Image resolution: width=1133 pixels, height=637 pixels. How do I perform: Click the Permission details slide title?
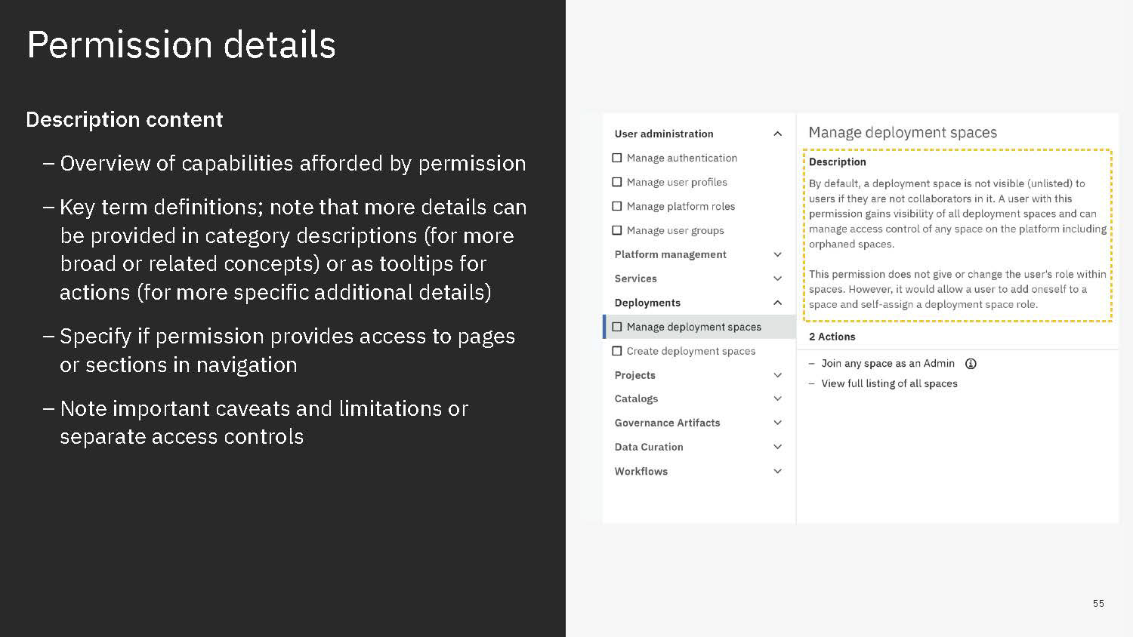pyautogui.click(x=181, y=45)
